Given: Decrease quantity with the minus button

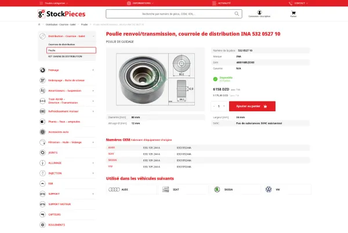Looking at the screenshot, I should [214, 106].
